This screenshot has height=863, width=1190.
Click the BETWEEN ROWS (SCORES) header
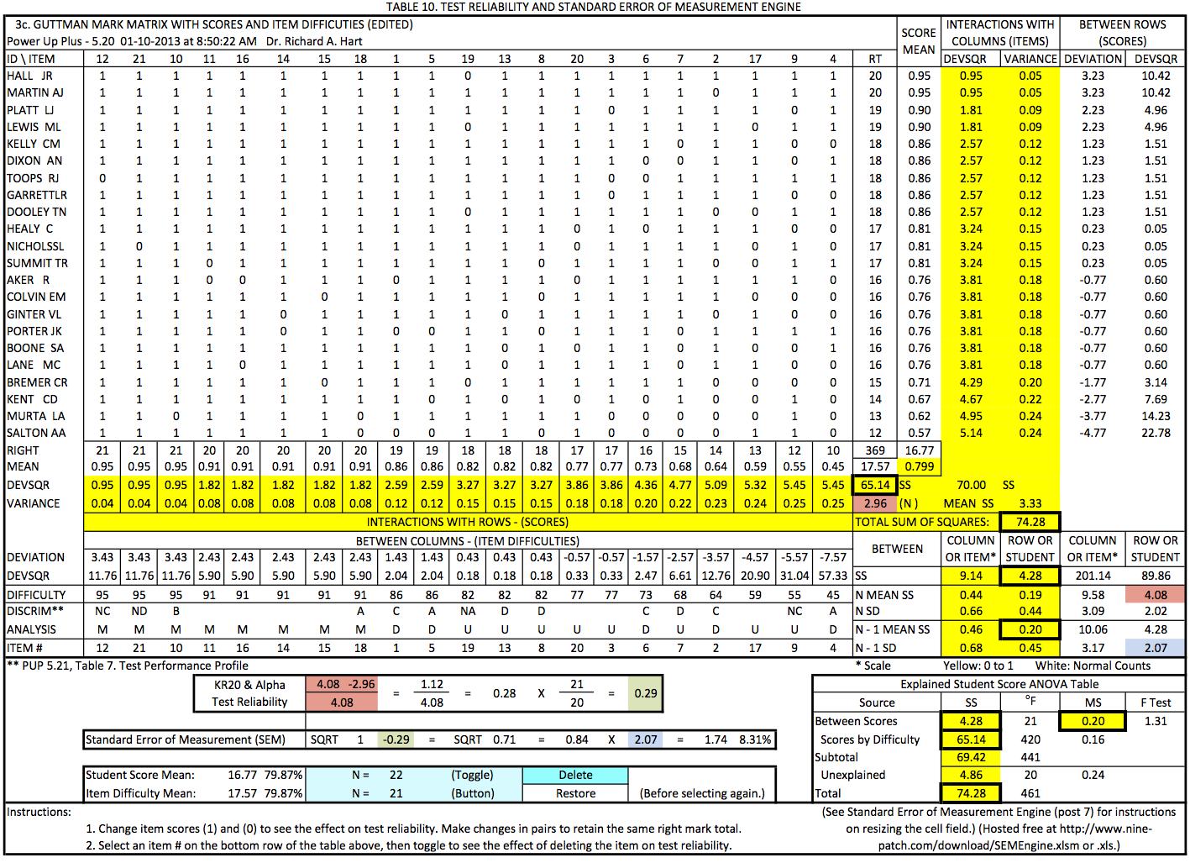pyautogui.click(x=1122, y=33)
